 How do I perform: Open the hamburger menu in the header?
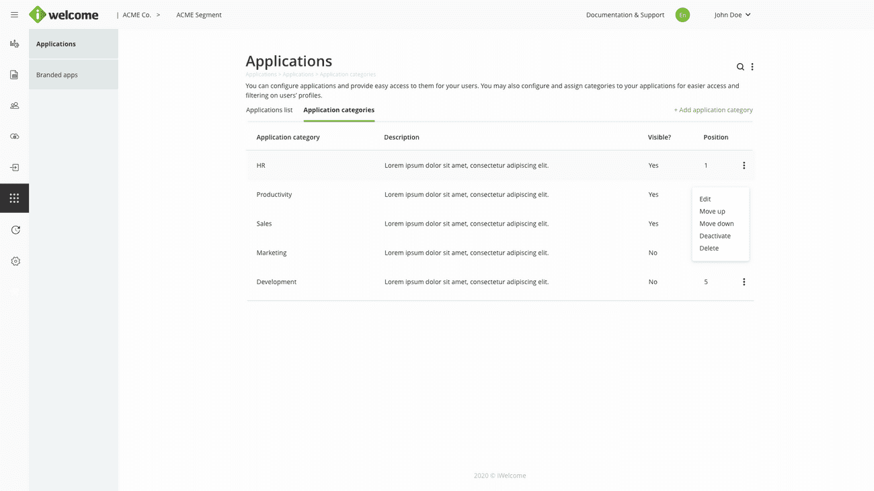(14, 15)
